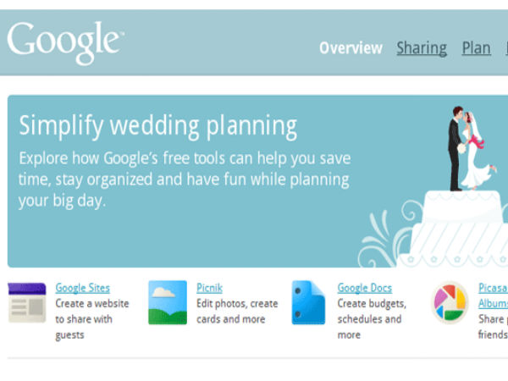This screenshot has width=508, height=381.
Task: Open the Sharing tab
Action: [422, 48]
